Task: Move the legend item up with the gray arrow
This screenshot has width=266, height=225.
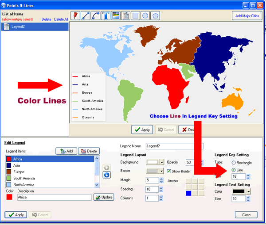Action: [107, 168]
